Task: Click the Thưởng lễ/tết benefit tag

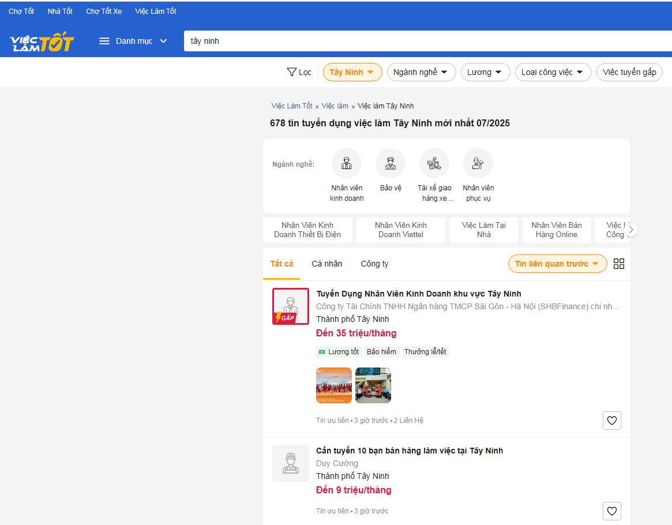Action: pos(425,352)
